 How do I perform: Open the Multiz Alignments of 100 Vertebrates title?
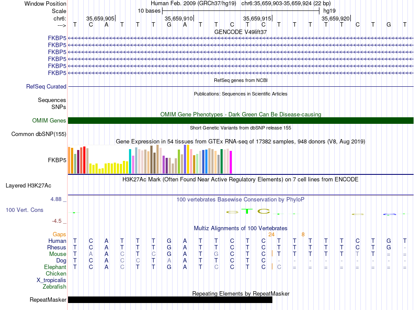[241, 228]
